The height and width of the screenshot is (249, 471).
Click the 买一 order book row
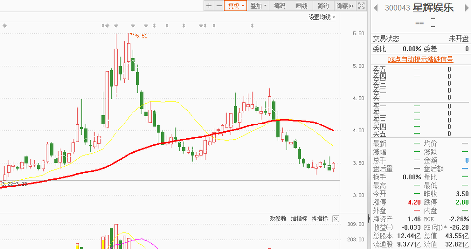(x=420, y=106)
